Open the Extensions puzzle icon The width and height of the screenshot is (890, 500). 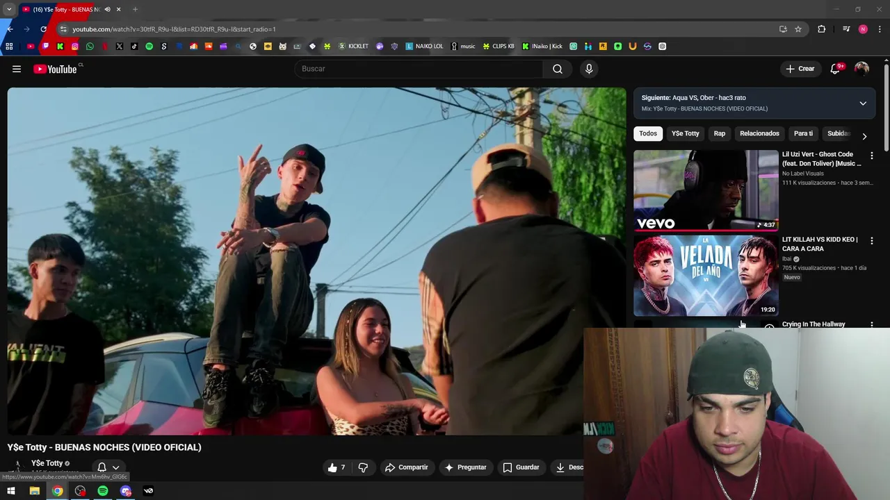tap(822, 29)
